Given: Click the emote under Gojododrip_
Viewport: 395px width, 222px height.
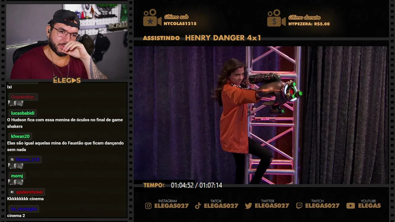Looking at the screenshot, I should 15,103.
